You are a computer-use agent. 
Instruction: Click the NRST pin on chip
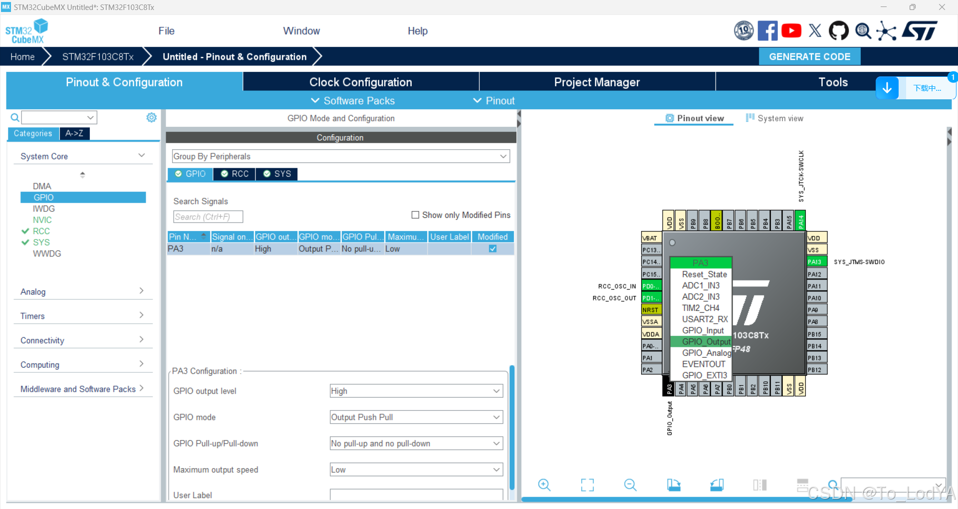(x=651, y=309)
